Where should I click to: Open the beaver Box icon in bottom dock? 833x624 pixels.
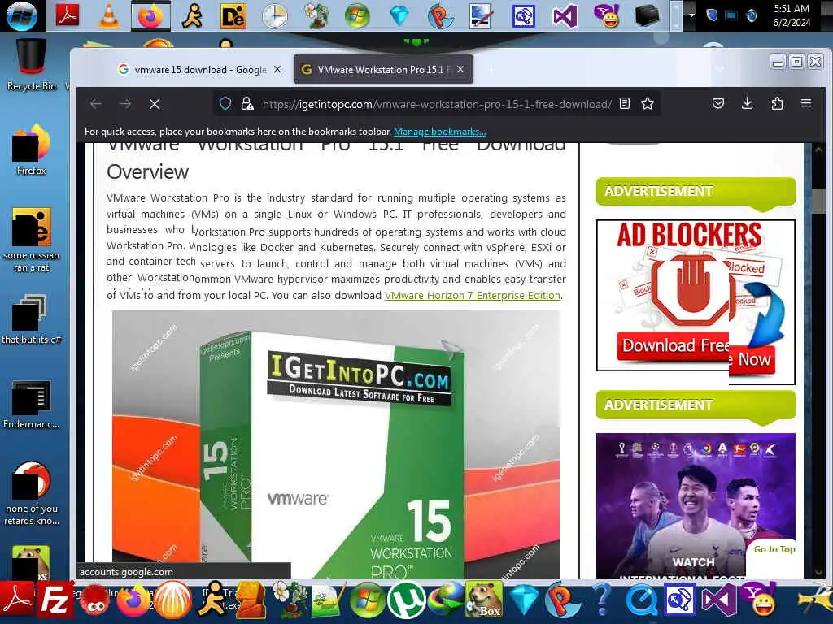tap(483, 600)
